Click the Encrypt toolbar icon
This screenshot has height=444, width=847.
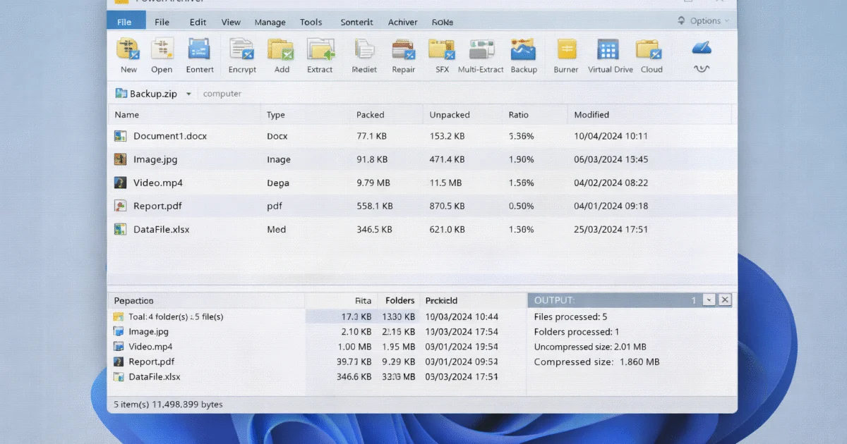[x=242, y=49]
